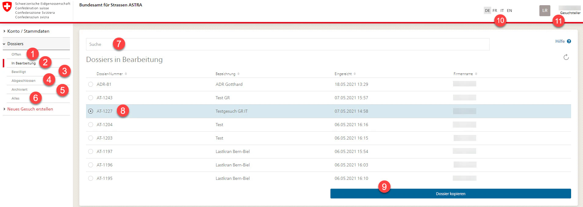Click the LR user avatar
583x207 pixels.
pos(545,11)
